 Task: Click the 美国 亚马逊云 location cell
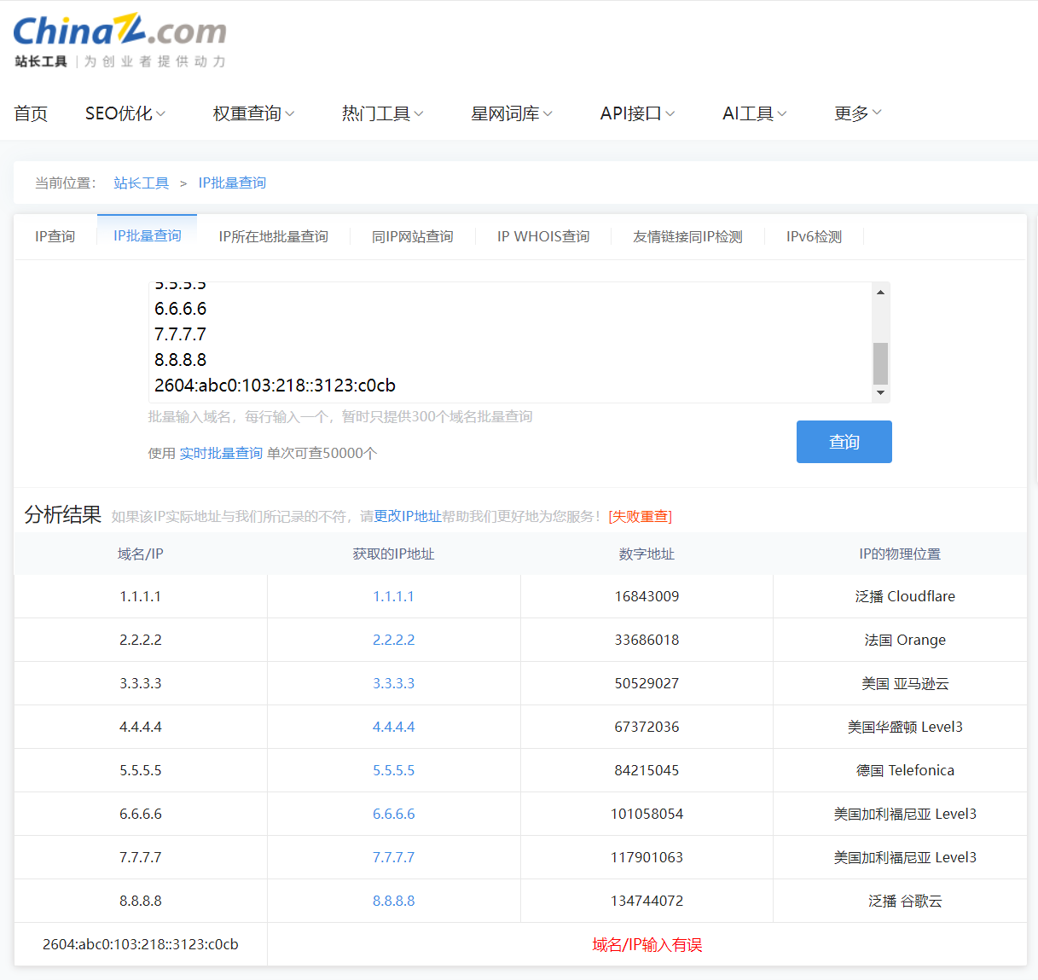(x=900, y=683)
